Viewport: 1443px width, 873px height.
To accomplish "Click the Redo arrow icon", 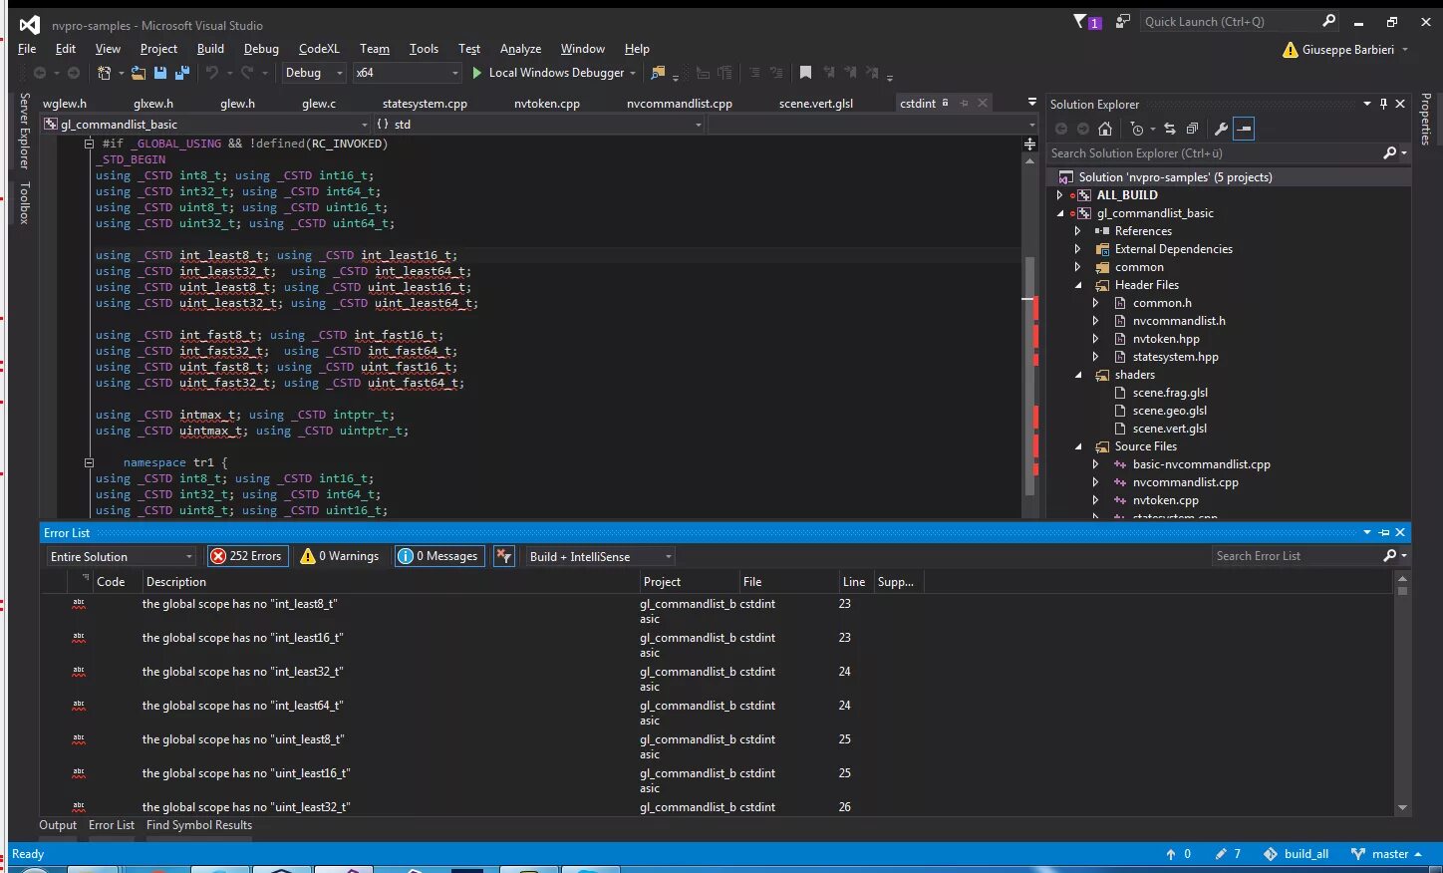I will pos(247,73).
